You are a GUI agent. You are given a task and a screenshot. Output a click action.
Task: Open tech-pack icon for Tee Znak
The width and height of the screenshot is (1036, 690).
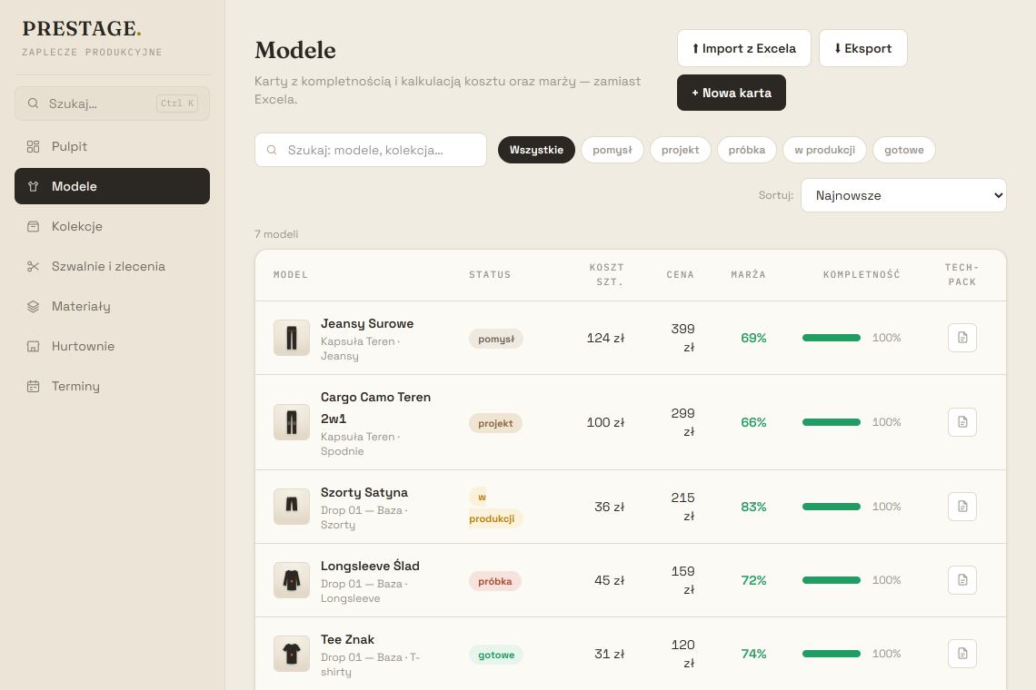click(962, 654)
